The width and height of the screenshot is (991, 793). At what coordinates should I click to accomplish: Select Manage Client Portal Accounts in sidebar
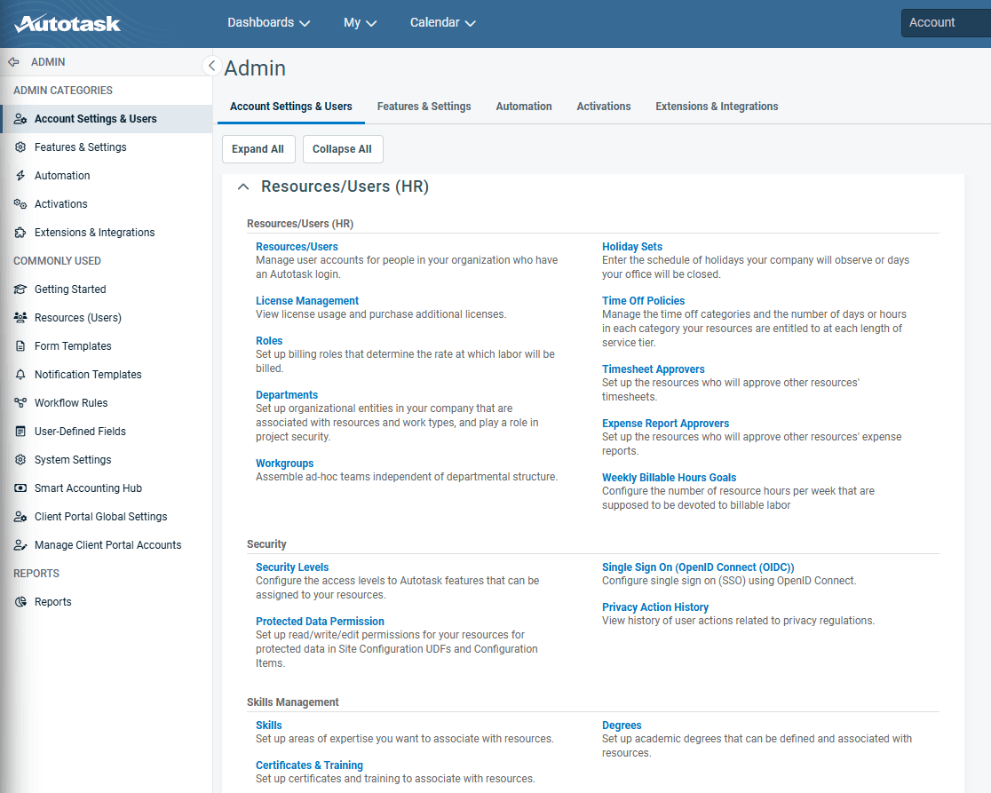click(x=107, y=545)
